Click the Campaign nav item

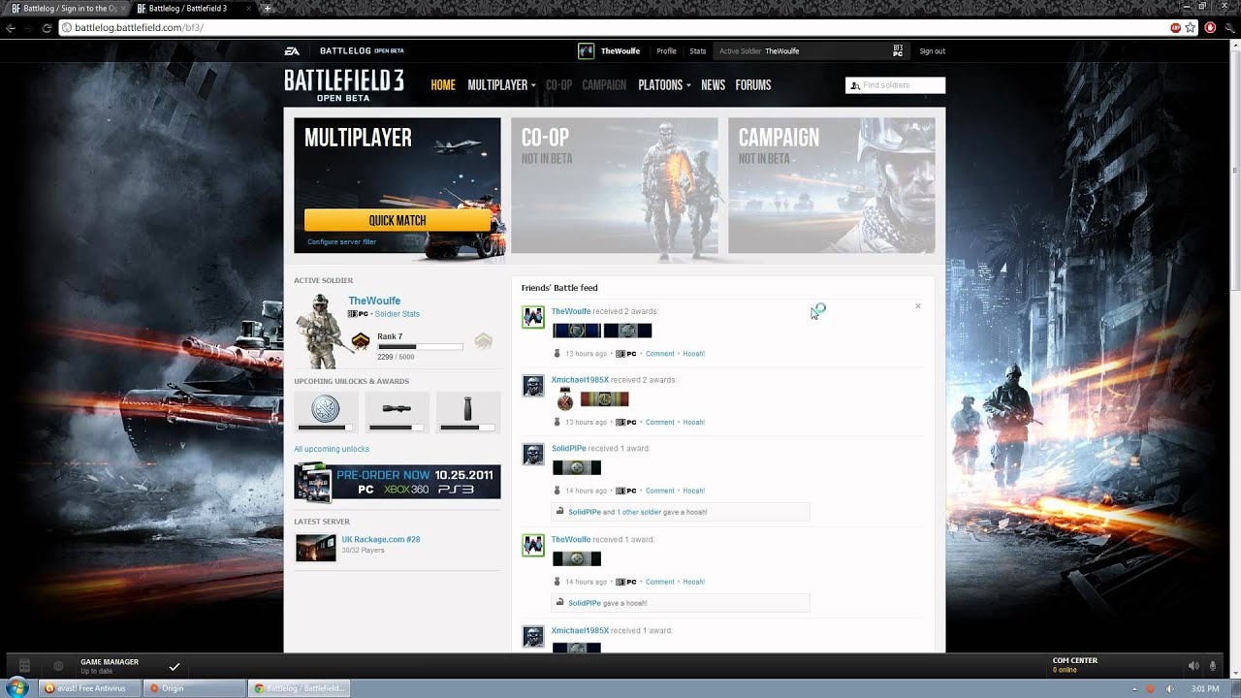point(604,85)
